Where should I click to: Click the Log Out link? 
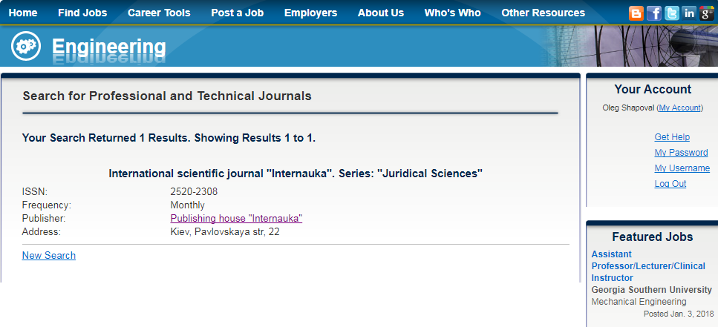[670, 183]
